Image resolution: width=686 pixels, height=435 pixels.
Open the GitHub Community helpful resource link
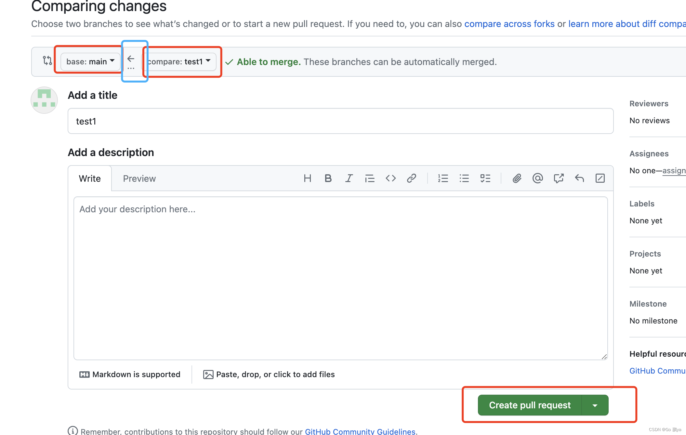[657, 371]
